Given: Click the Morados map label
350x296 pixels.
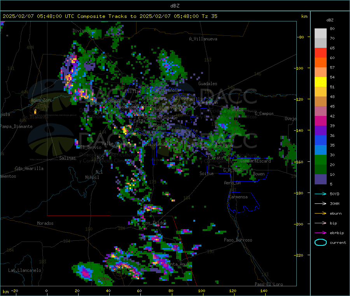Looking at the screenshot, I should [x=45, y=223].
